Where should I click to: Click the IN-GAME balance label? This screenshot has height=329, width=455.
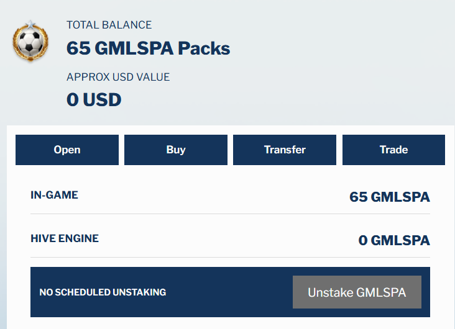[54, 195]
